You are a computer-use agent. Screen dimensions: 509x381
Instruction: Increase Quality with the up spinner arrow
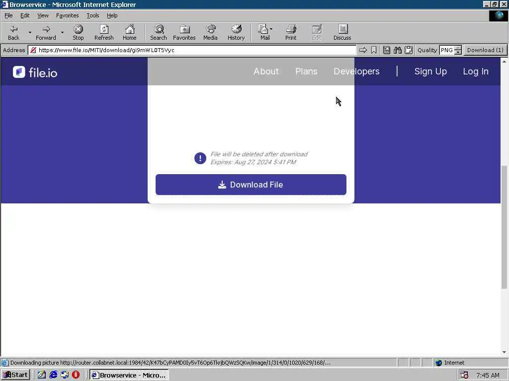458,48
